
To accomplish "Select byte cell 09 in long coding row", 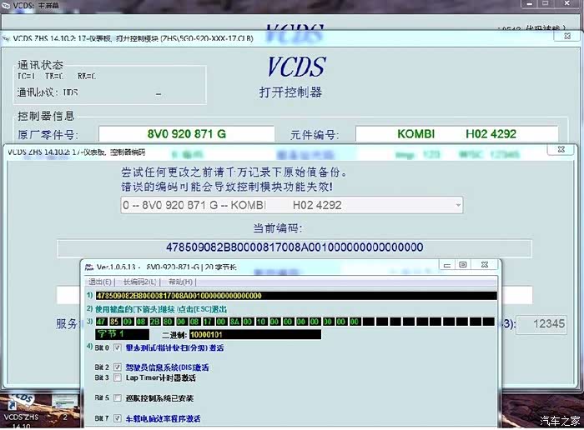I will tap(128, 322).
